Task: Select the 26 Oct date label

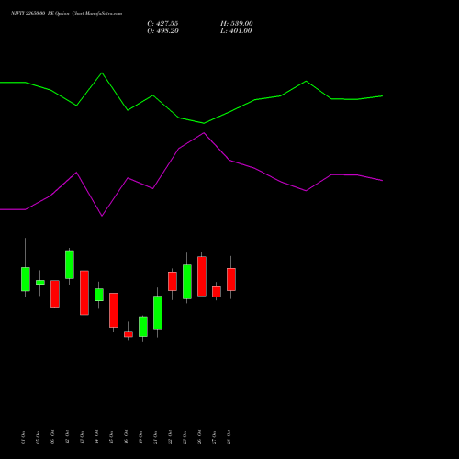Action: (199, 437)
